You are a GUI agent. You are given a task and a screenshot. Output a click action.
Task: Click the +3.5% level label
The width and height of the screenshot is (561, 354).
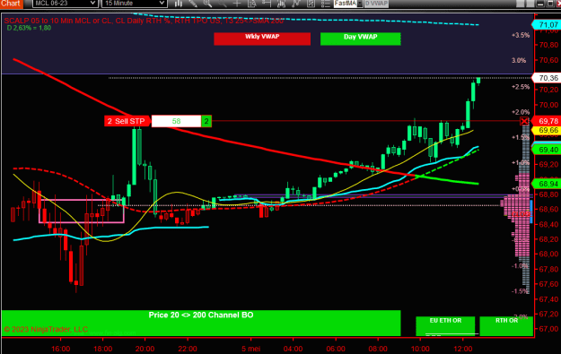[x=521, y=35]
